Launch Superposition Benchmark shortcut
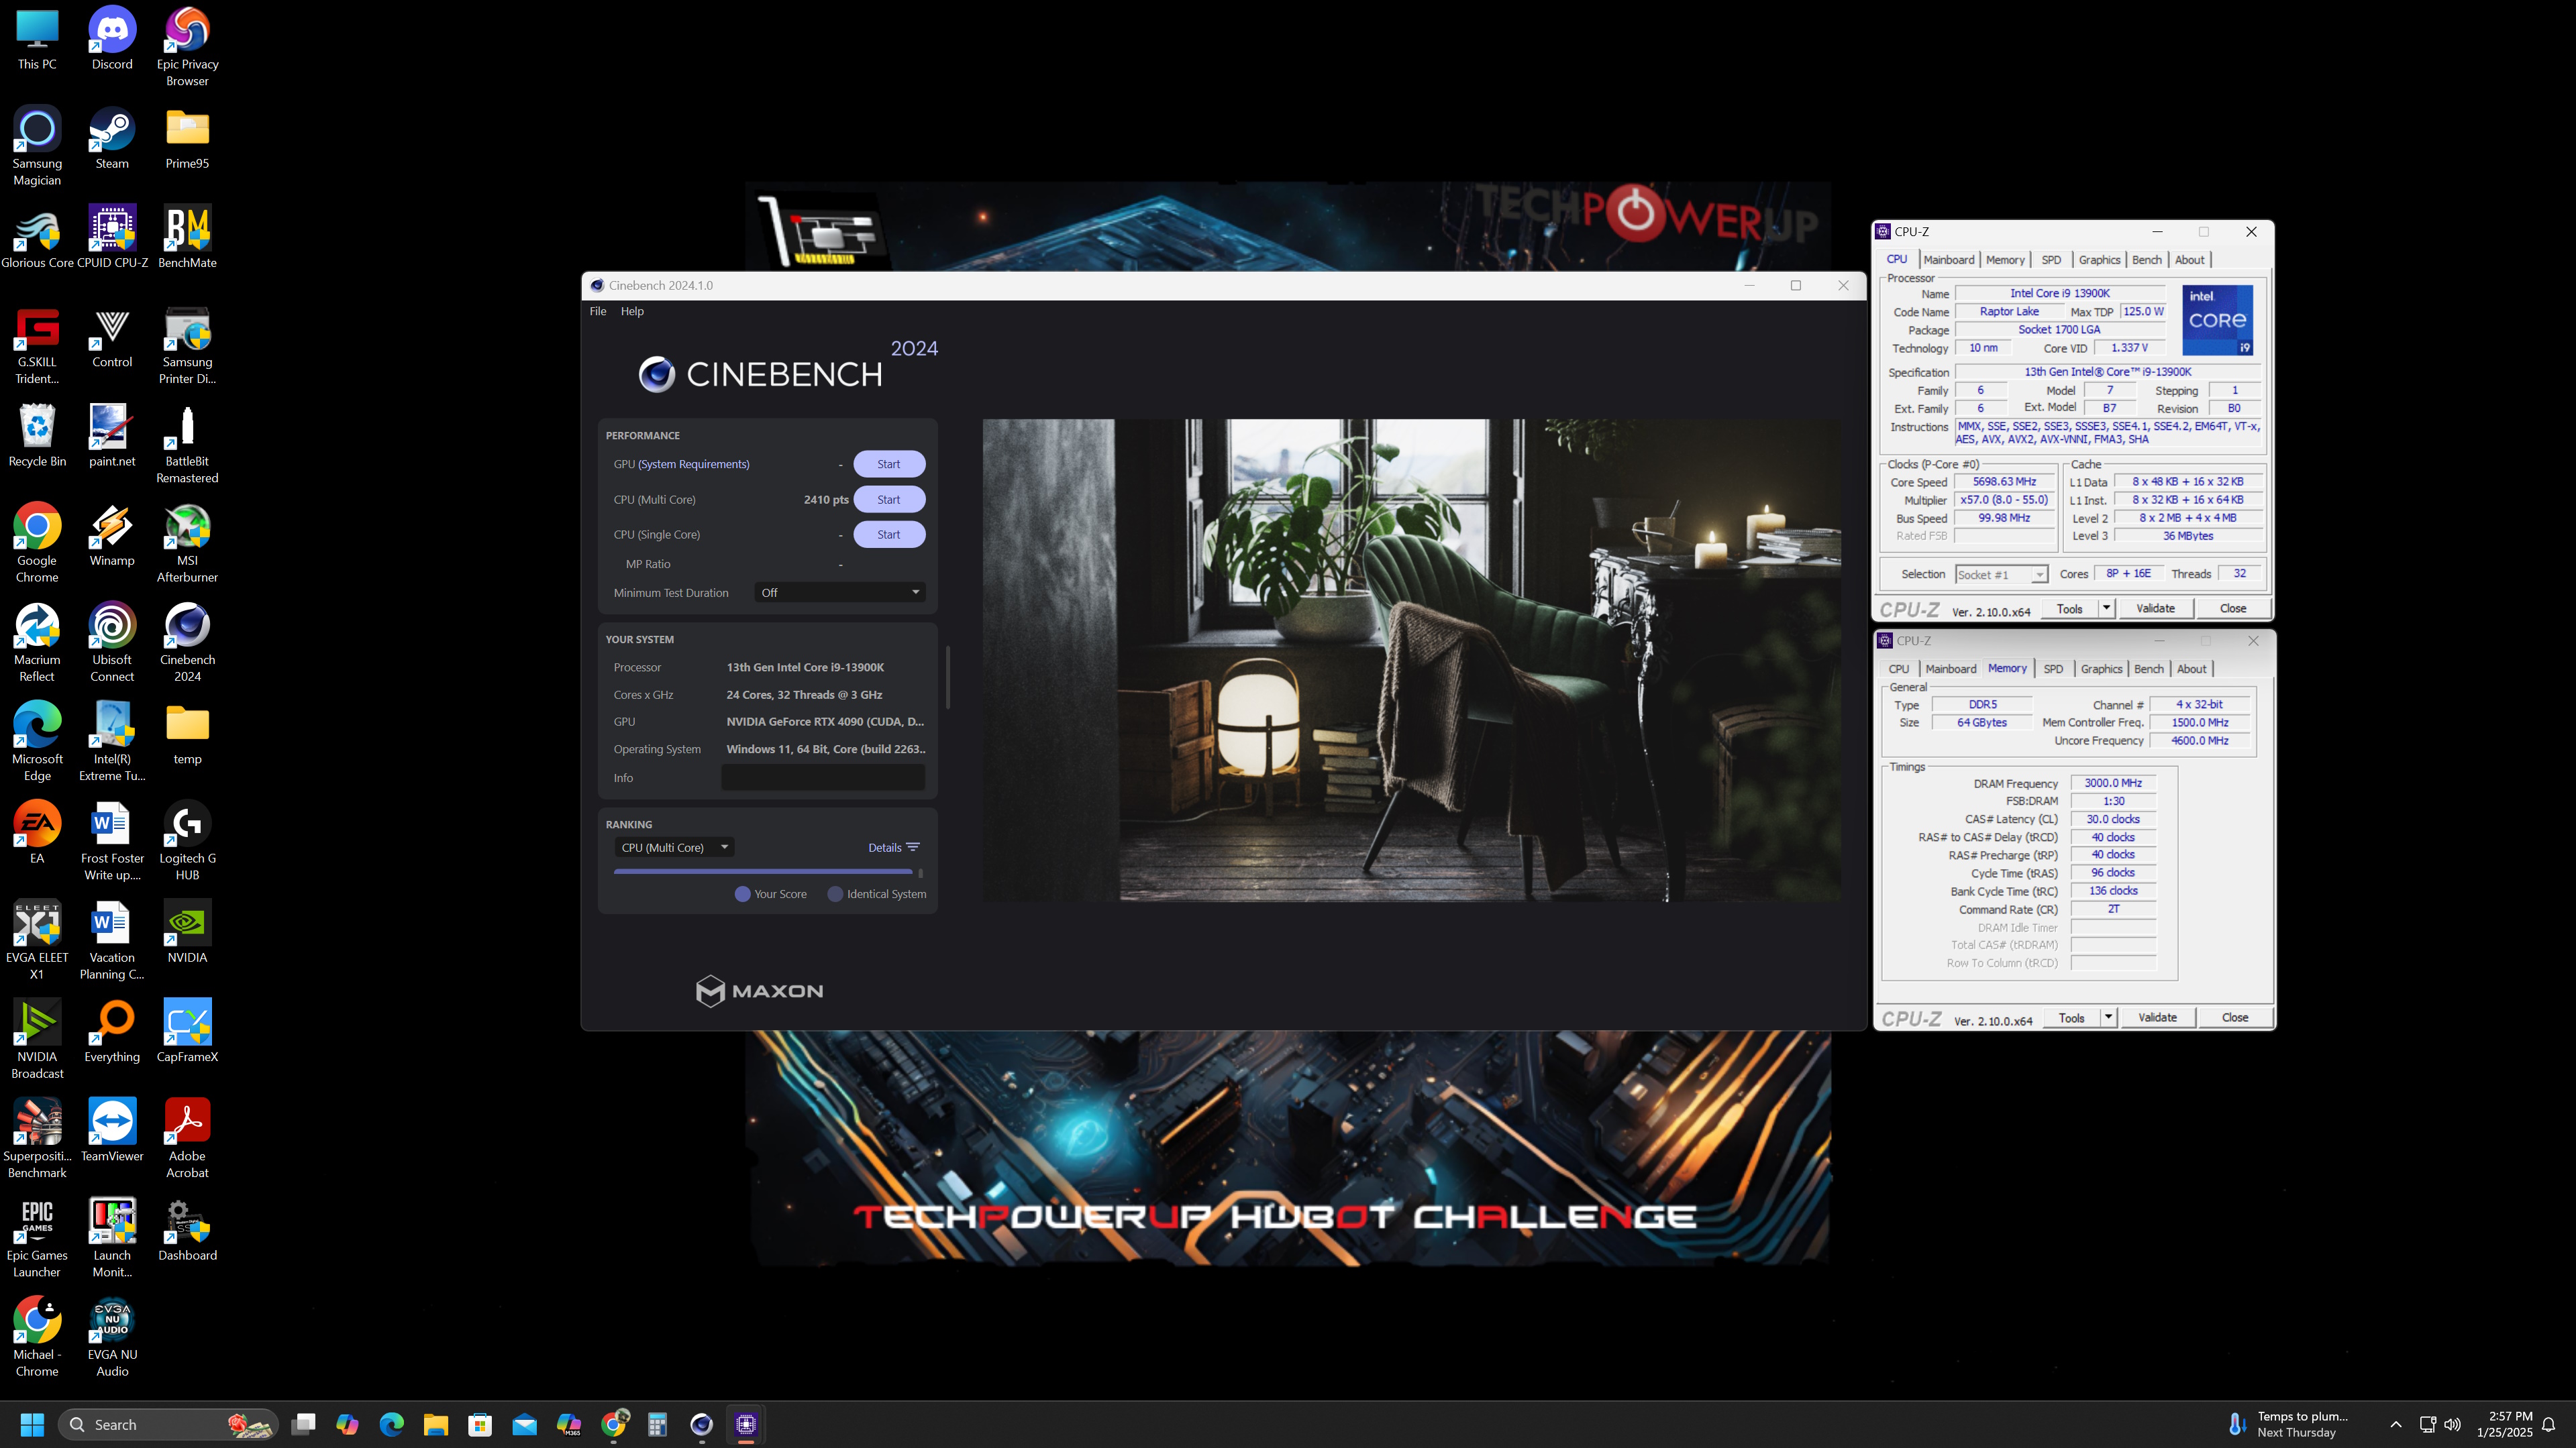2576x1448 pixels. (37, 1137)
